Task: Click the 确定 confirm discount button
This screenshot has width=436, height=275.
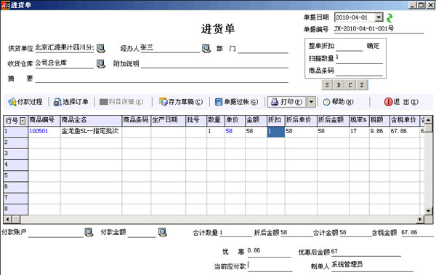Action: pos(373,46)
